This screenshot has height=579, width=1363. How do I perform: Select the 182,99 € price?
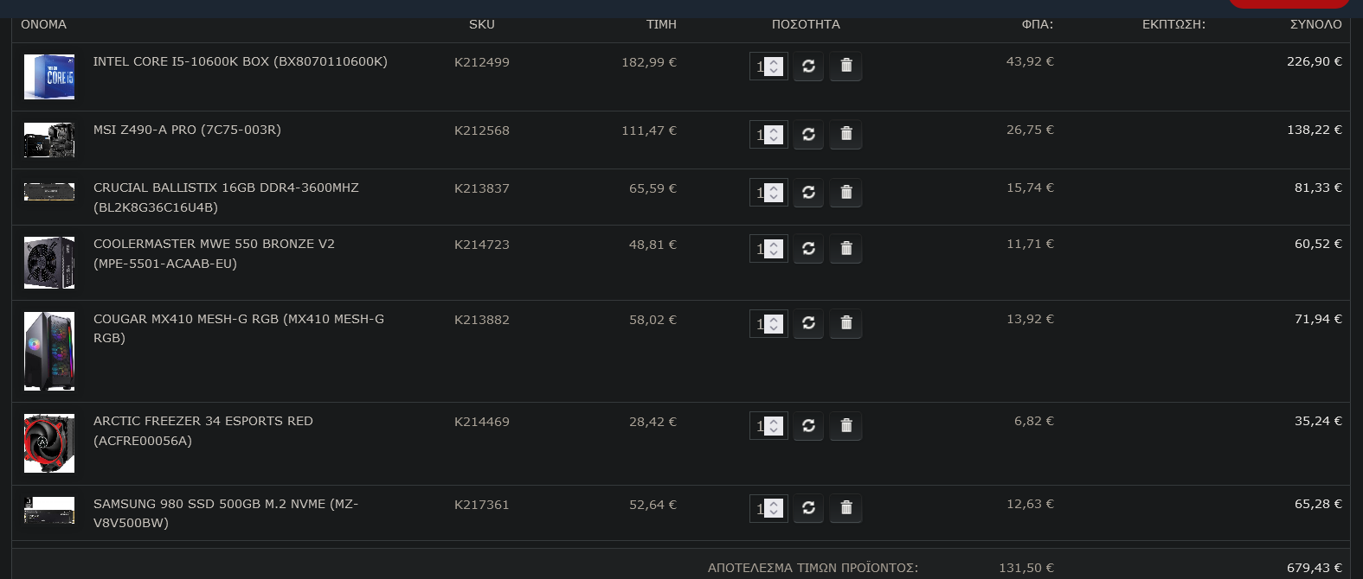pos(649,62)
